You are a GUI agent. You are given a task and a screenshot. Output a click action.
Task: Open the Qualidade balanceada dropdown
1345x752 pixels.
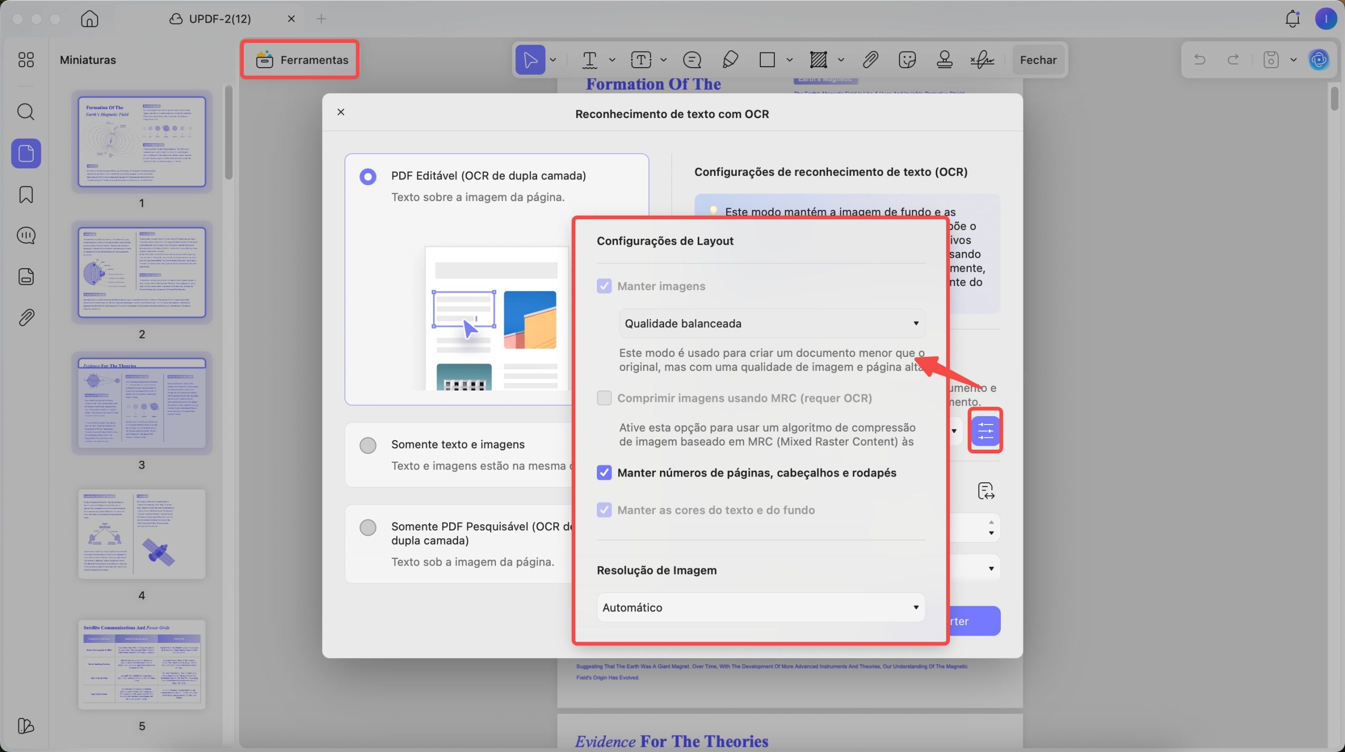point(772,323)
